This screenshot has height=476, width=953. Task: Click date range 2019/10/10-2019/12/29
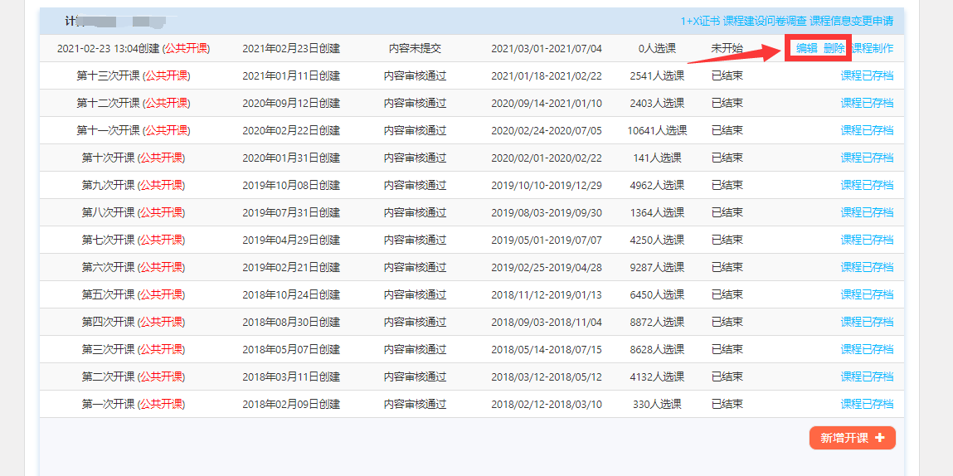pos(547,186)
